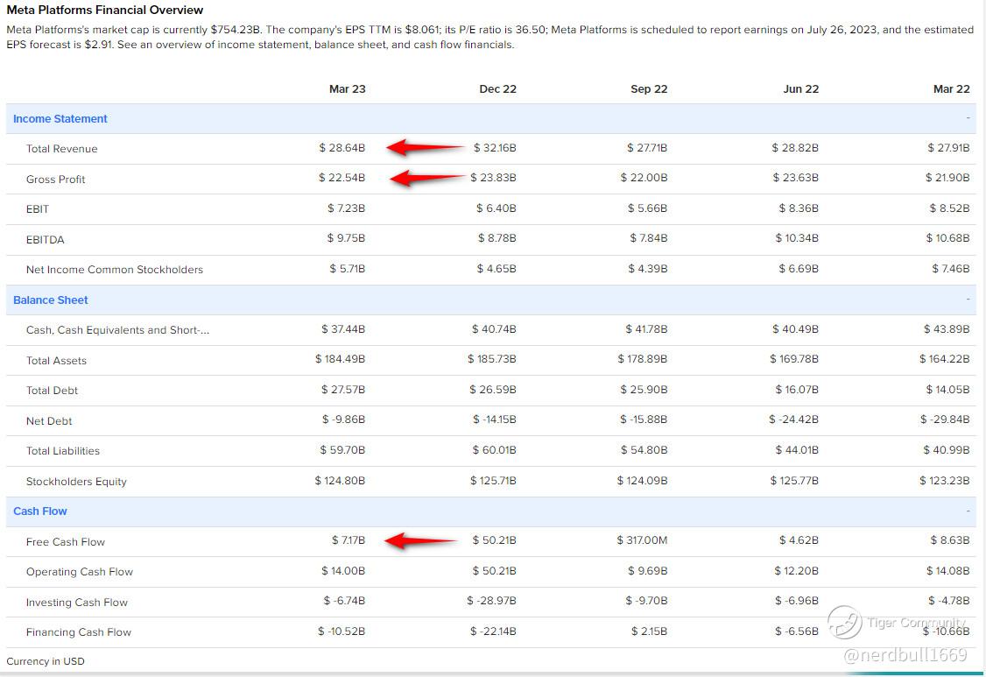Screen dimensions: 986x677
Task: Click Cash, Cash Equivalents and Short-... label
Action: pos(117,330)
